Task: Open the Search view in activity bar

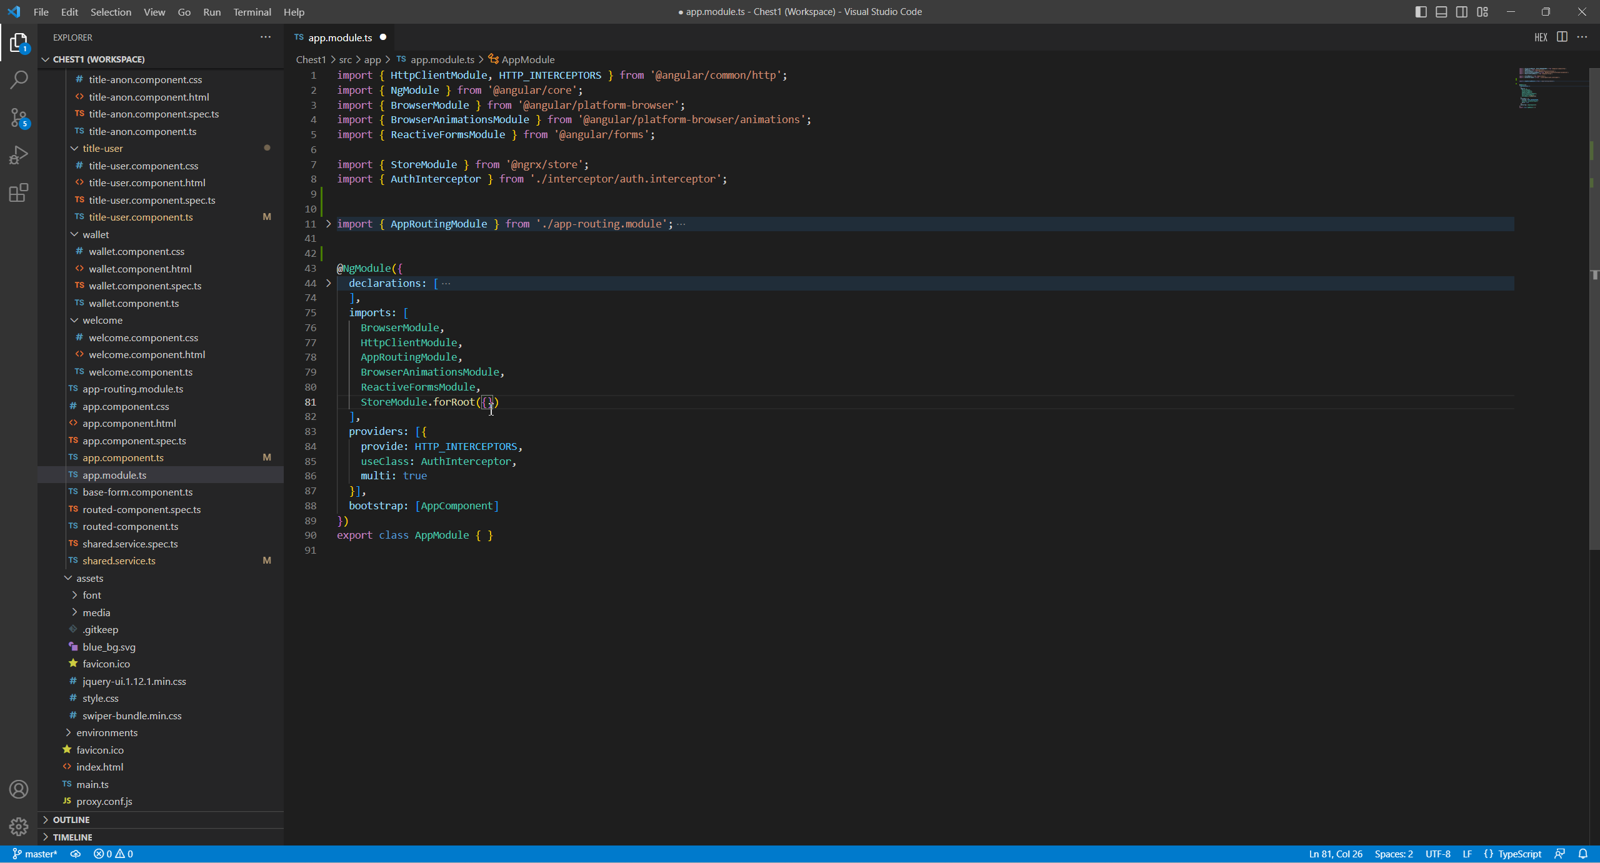Action: coord(19,80)
